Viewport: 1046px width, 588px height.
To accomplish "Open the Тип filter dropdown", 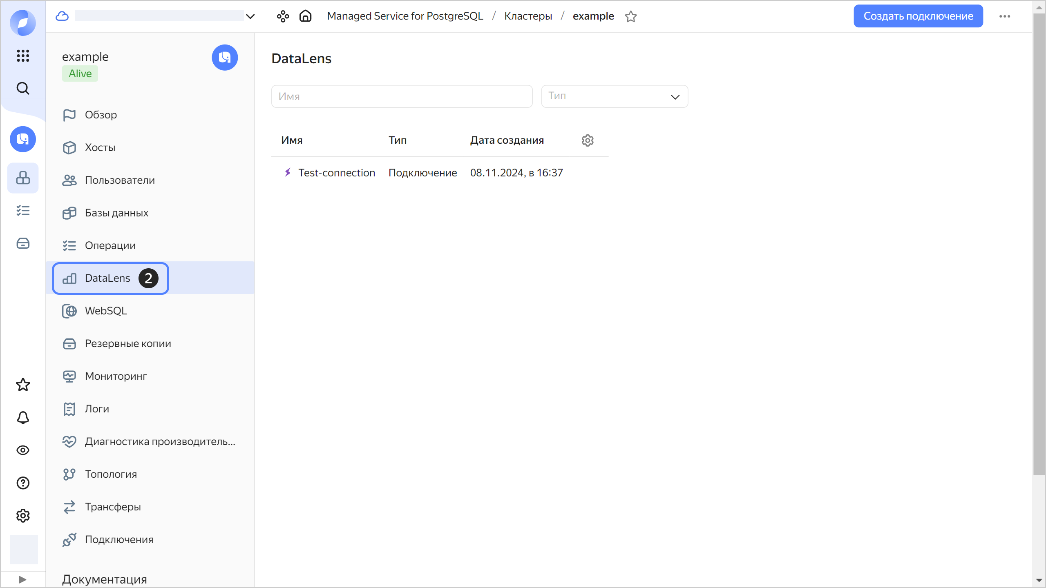I will 614,96.
